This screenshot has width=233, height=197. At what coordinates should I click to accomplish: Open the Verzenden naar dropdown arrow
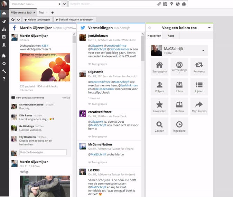(x=64, y=4)
